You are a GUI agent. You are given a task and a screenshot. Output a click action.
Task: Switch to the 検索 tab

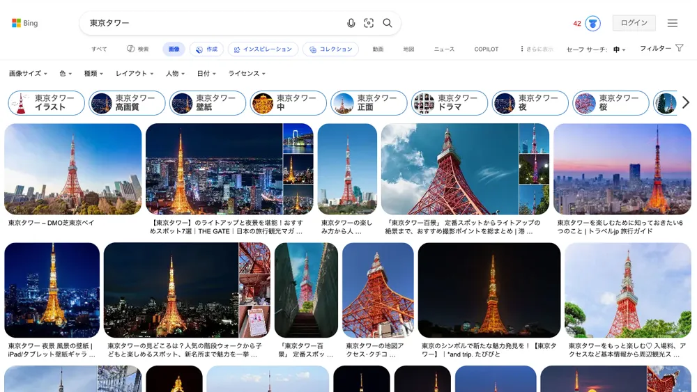pos(138,49)
